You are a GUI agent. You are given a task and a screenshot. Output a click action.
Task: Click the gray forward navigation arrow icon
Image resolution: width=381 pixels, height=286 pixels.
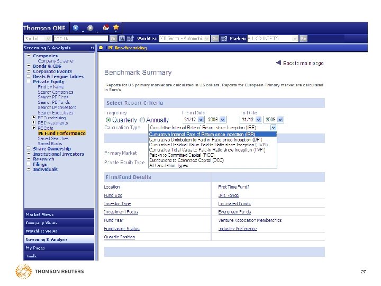pos(90,28)
